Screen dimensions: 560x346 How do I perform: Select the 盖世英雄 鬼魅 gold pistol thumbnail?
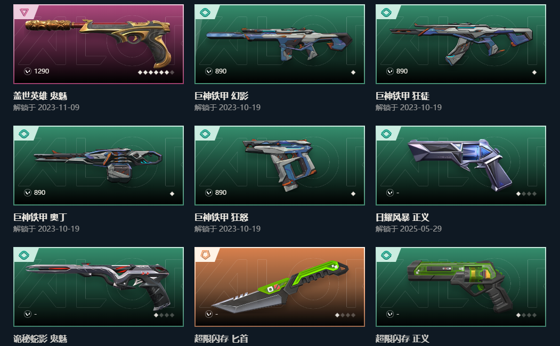click(x=99, y=44)
